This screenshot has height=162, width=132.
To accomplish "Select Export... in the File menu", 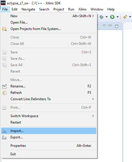I will pos(49,137).
